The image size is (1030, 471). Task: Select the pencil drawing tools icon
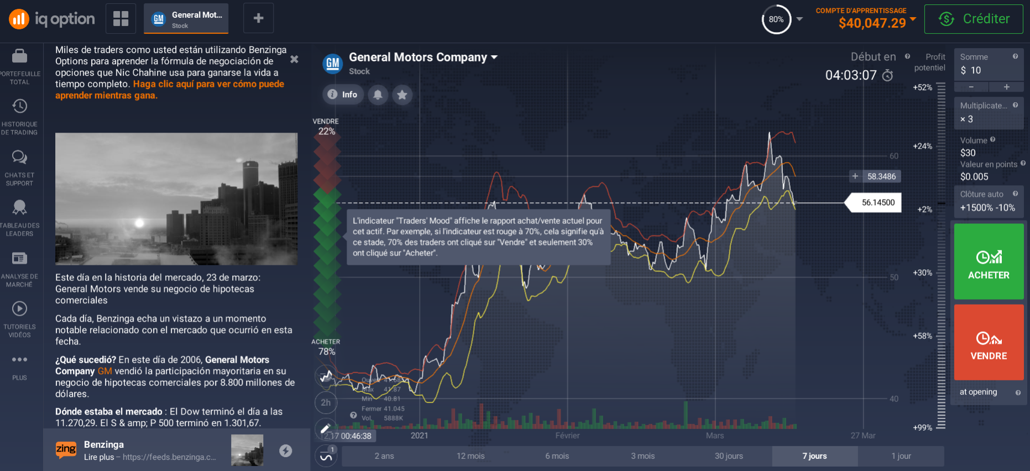point(326,428)
